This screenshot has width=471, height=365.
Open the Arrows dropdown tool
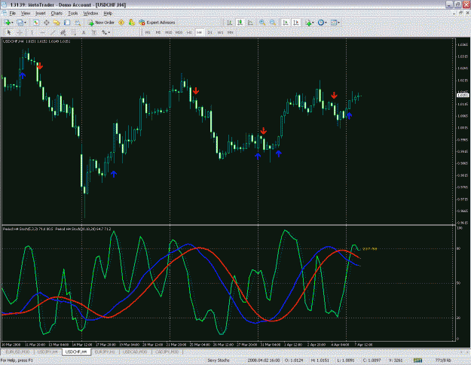pos(106,32)
